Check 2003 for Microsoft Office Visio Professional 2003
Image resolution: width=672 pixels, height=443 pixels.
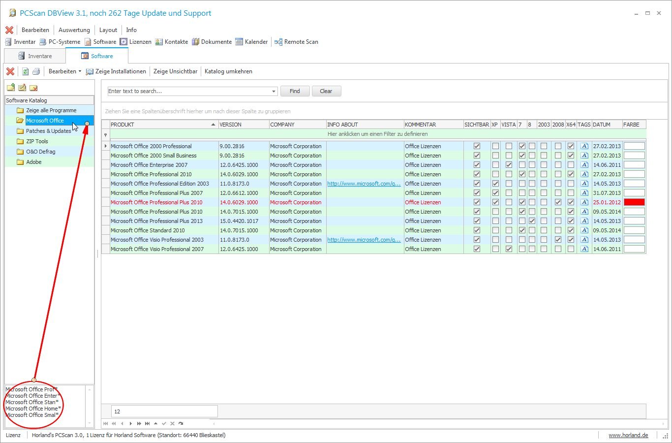tap(544, 240)
